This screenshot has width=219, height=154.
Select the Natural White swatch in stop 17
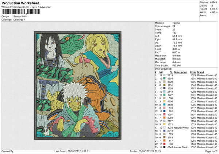(x=164, y=127)
